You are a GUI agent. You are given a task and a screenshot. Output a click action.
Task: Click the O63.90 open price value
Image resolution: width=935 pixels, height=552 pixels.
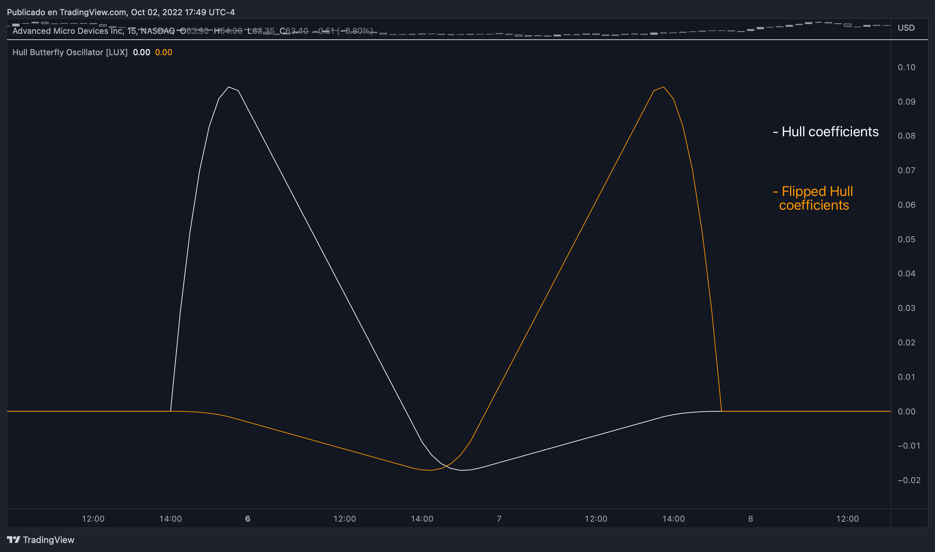(194, 31)
